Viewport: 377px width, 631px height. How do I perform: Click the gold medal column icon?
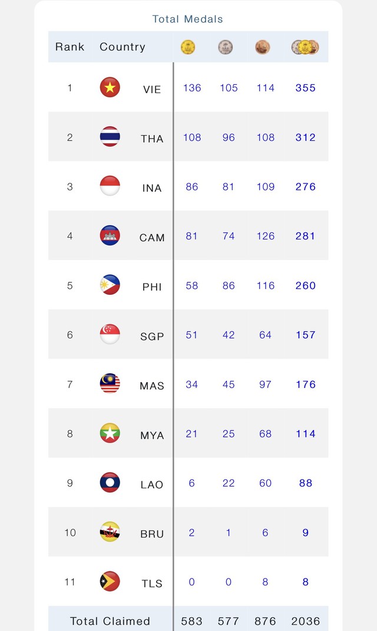click(x=188, y=47)
